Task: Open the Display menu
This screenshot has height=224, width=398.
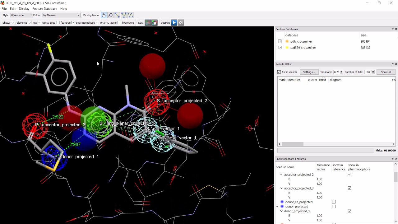Action: pyautogui.click(x=24, y=9)
